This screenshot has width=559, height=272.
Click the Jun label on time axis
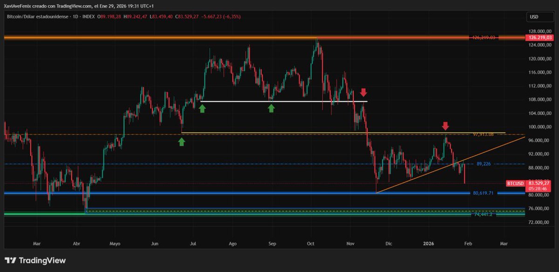155,243
